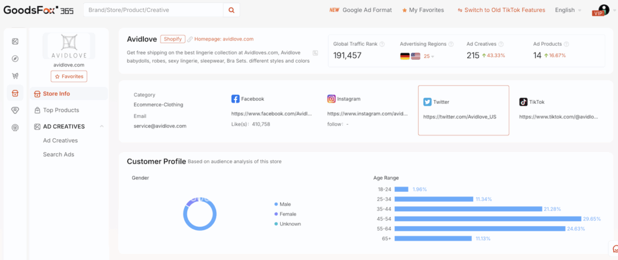Click the help icon beside Ad Creatives

tap(500, 44)
